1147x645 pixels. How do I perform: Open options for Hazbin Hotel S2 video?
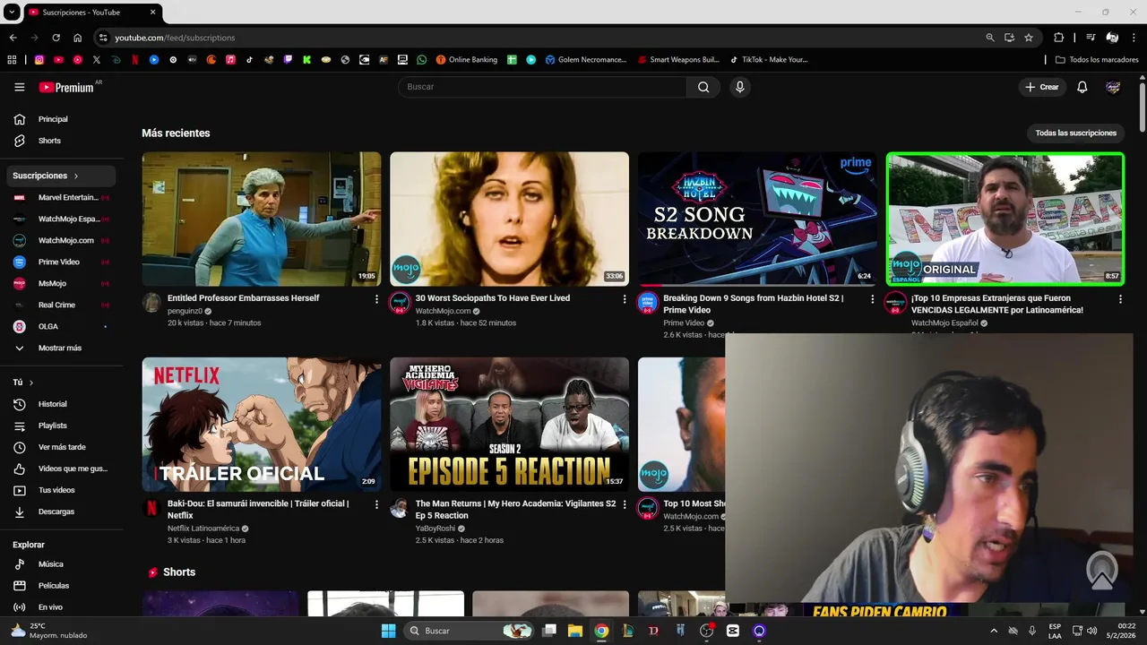pos(873,299)
